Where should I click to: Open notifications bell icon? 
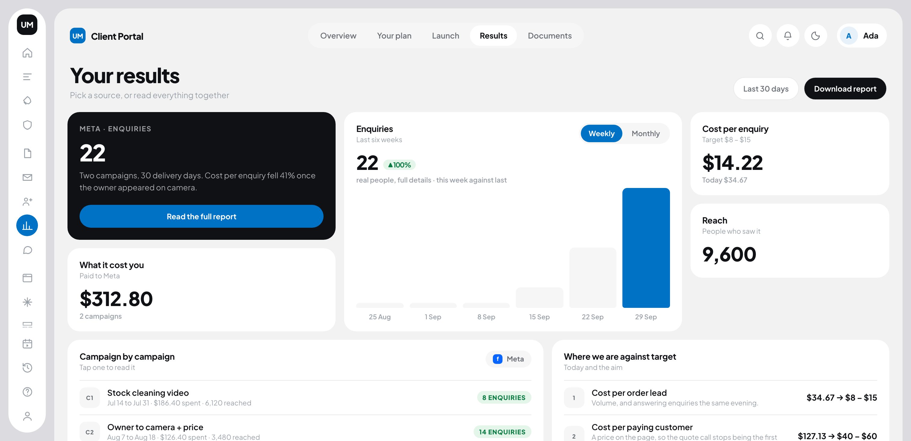pyautogui.click(x=787, y=36)
